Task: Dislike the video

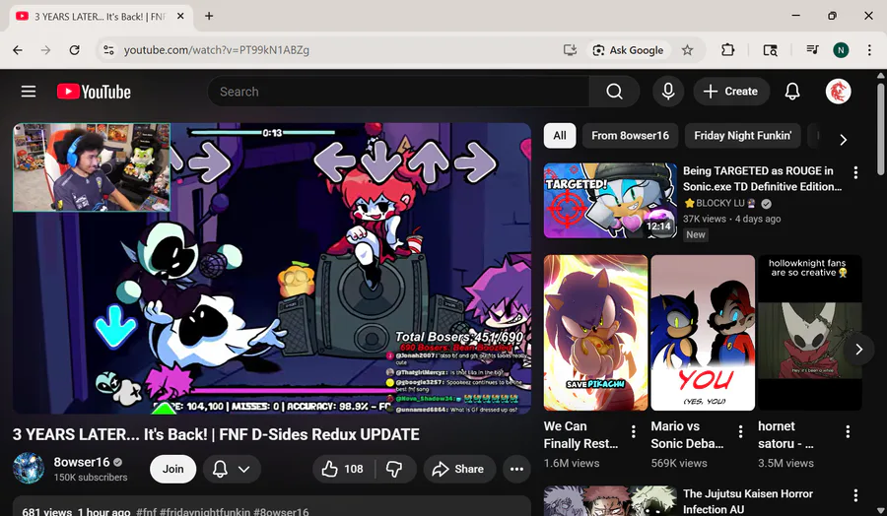Action: [394, 469]
